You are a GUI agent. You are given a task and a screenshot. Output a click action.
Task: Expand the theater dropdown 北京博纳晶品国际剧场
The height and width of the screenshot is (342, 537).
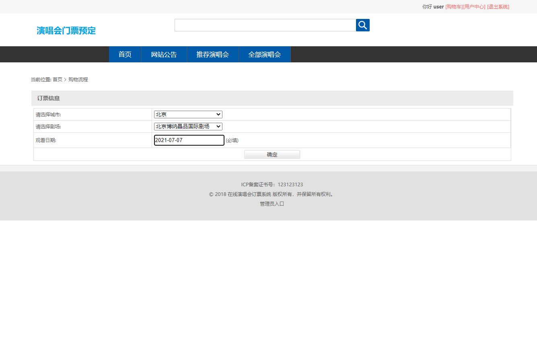pyautogui.click(x=188, y=126)
